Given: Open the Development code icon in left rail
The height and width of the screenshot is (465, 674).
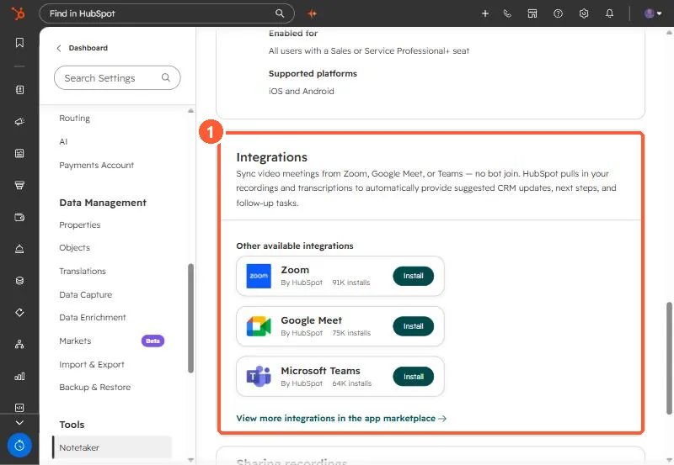Looking at the screenshot, I should tap(19, 408).
